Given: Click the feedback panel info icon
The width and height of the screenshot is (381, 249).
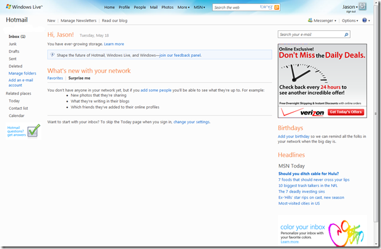Looking at the screenshot, I should pyautogui.click(x=52, y=55).
